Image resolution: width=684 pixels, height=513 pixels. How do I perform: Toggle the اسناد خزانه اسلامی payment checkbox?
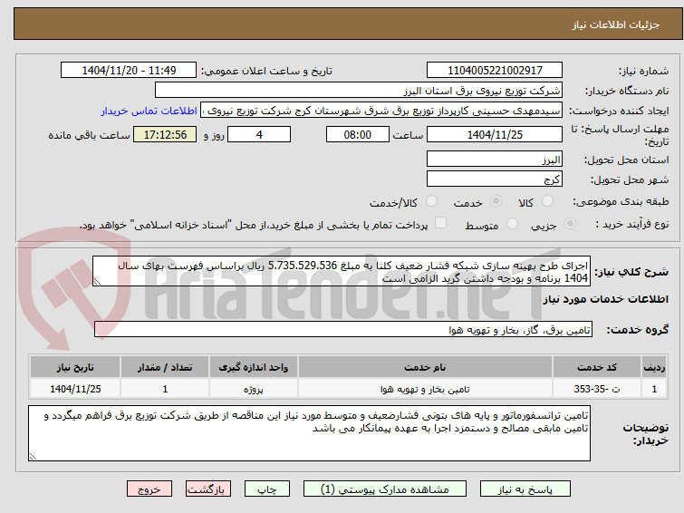point(440,223)
